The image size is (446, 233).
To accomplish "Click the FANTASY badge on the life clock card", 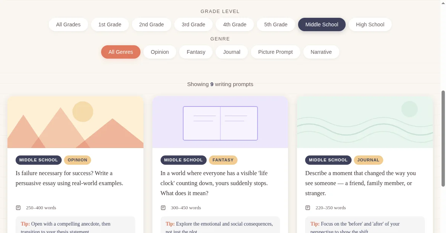I will tap(223, 160).
